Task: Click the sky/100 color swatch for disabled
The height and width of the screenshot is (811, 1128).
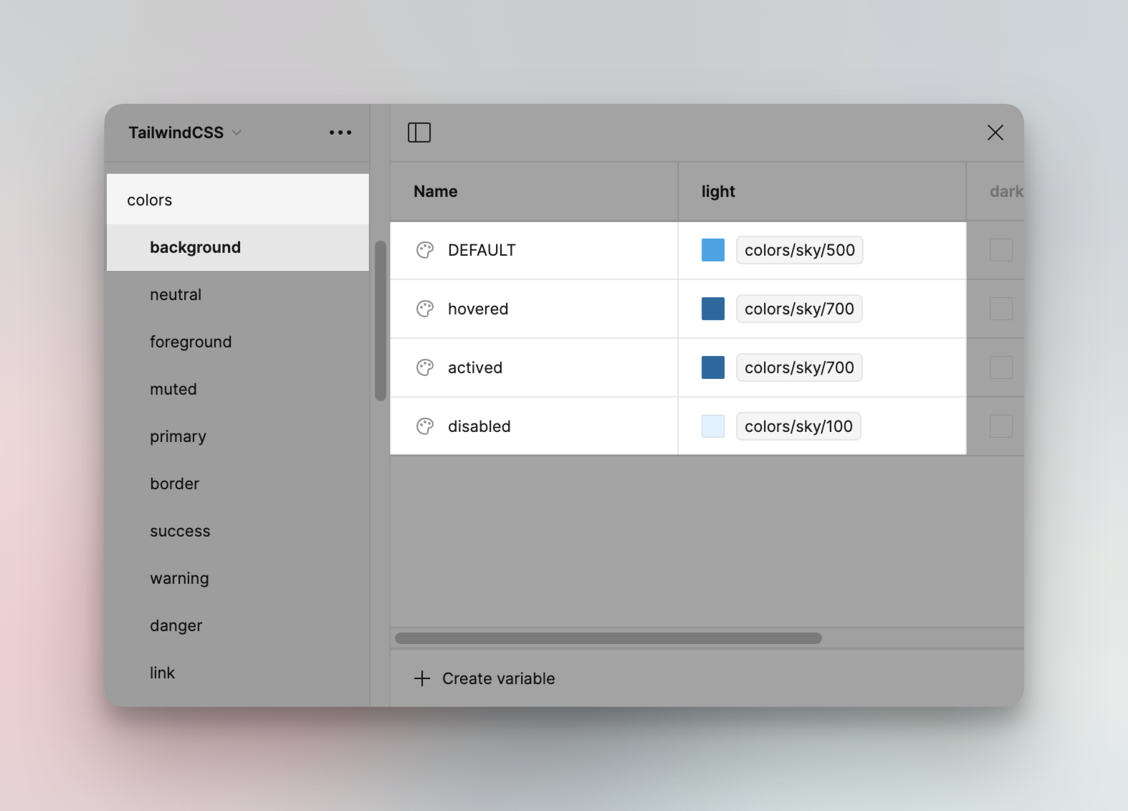Action: click(713, 426)
